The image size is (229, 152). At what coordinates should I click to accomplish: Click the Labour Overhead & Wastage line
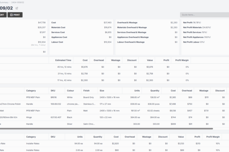[131, 42]
